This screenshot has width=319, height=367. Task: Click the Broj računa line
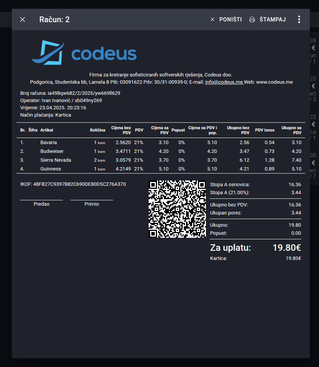(x=70, y=93)
